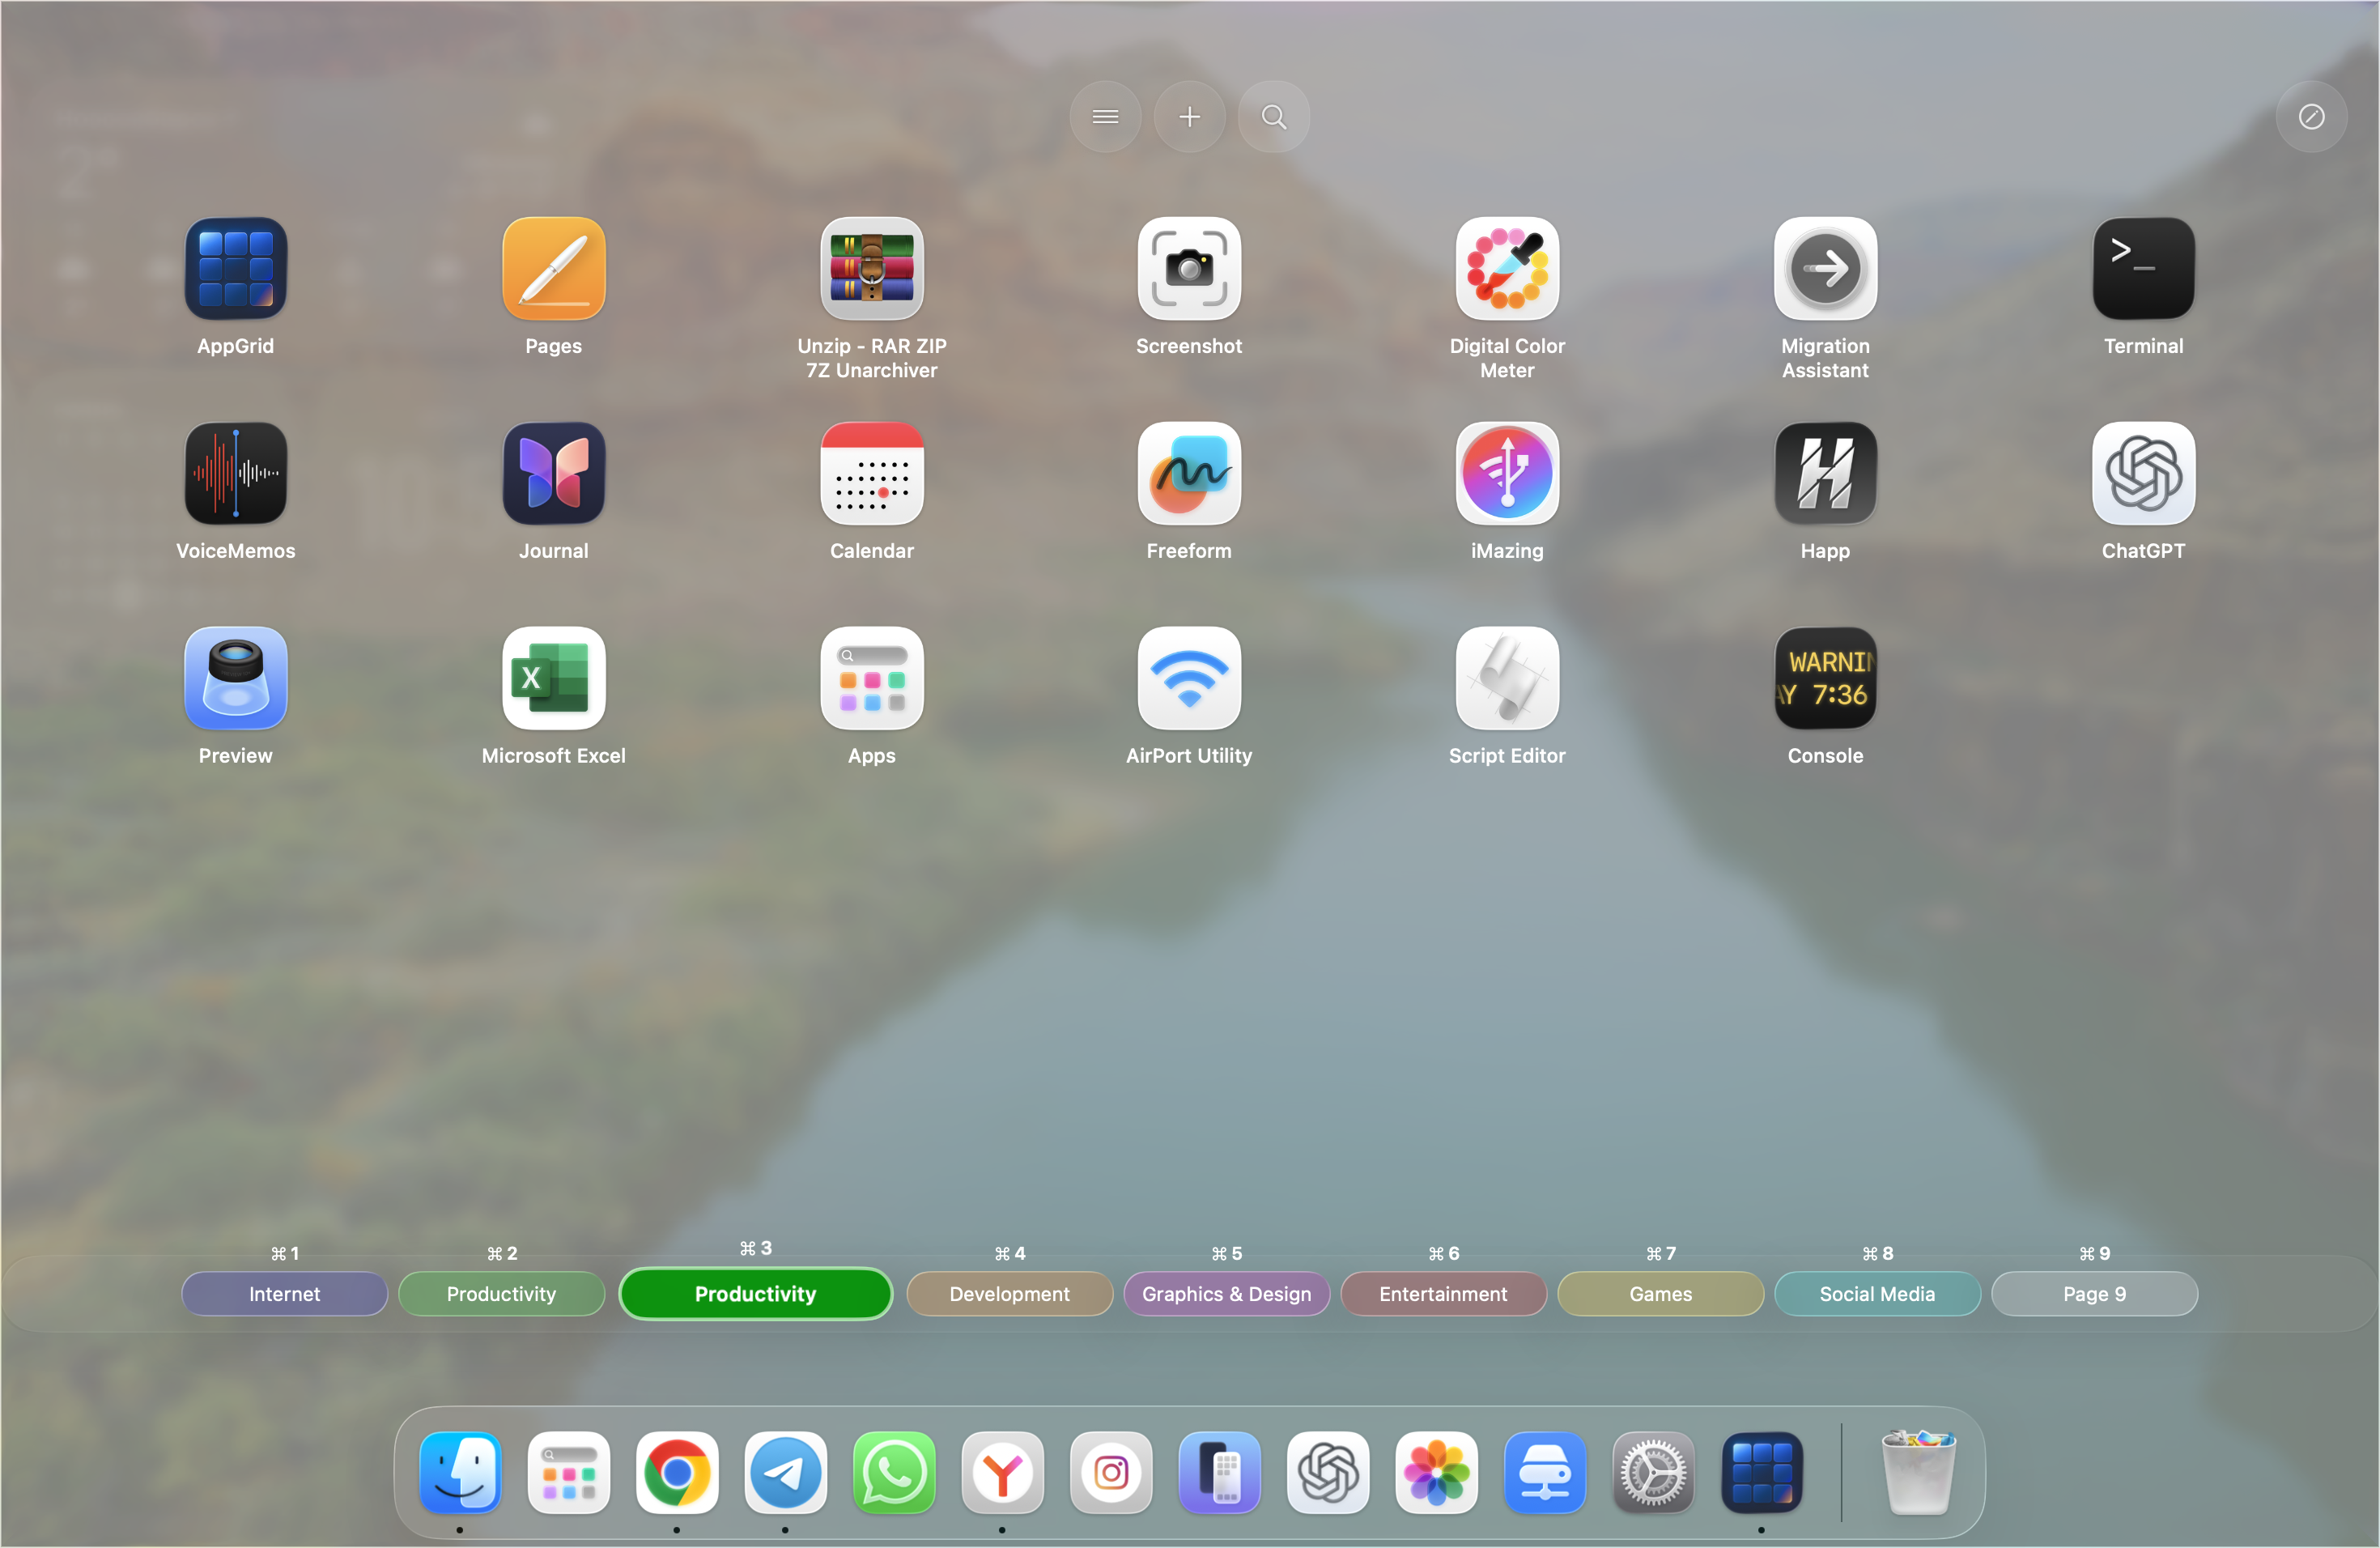Launch Microsoft Excel
2380x1548 pixels.
click(553, 678)
